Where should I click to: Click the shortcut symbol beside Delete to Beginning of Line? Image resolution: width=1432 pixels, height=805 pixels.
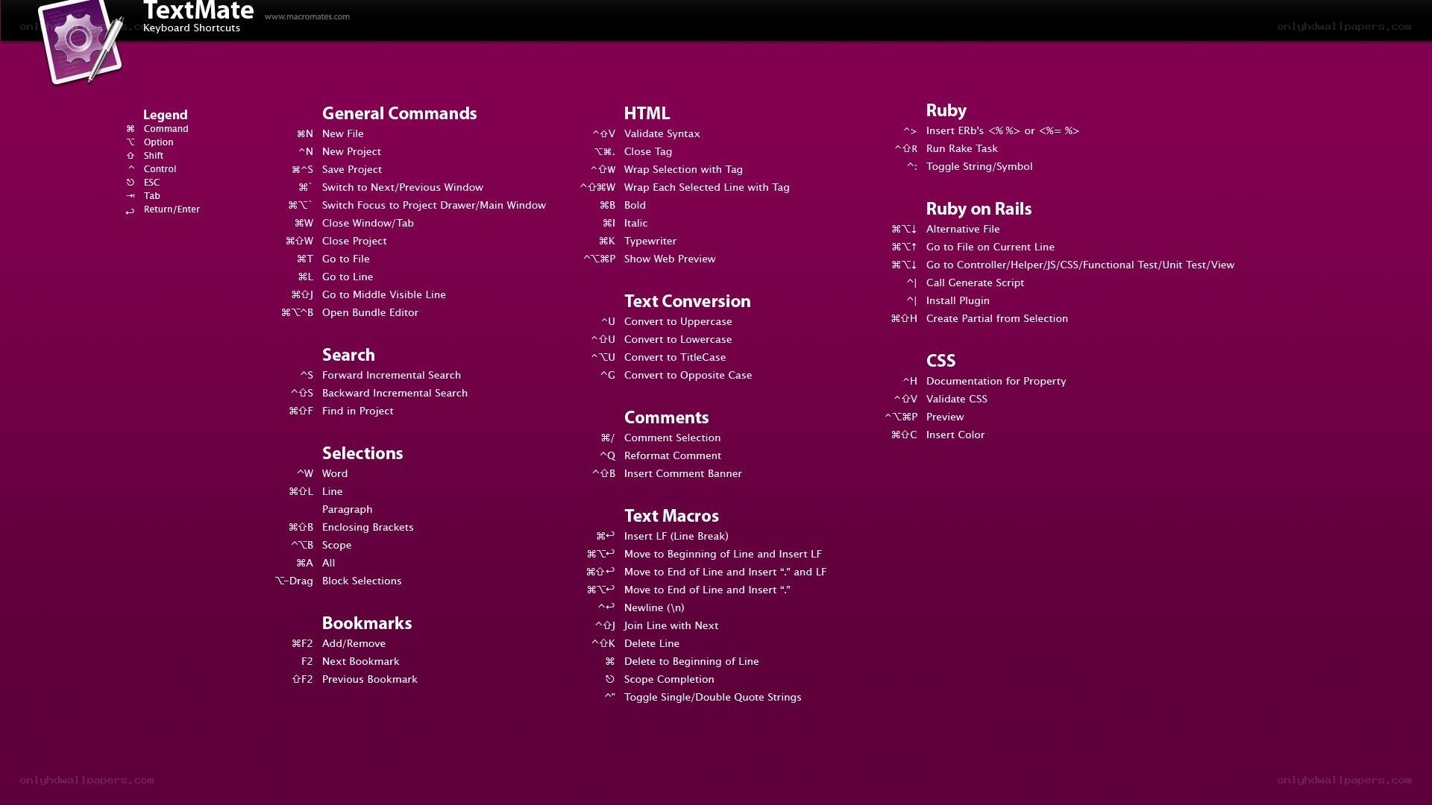tap(610, 662)
